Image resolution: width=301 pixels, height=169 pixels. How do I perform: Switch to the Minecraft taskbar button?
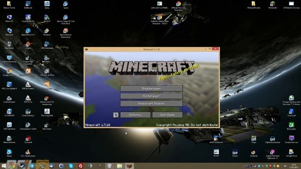[x=129, y=166]
